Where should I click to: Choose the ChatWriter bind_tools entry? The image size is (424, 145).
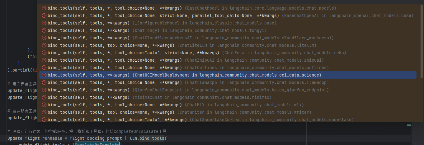(228, 112)
